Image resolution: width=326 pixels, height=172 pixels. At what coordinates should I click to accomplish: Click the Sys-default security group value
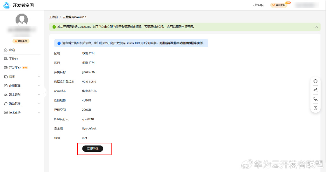click(x=89, y=129)
